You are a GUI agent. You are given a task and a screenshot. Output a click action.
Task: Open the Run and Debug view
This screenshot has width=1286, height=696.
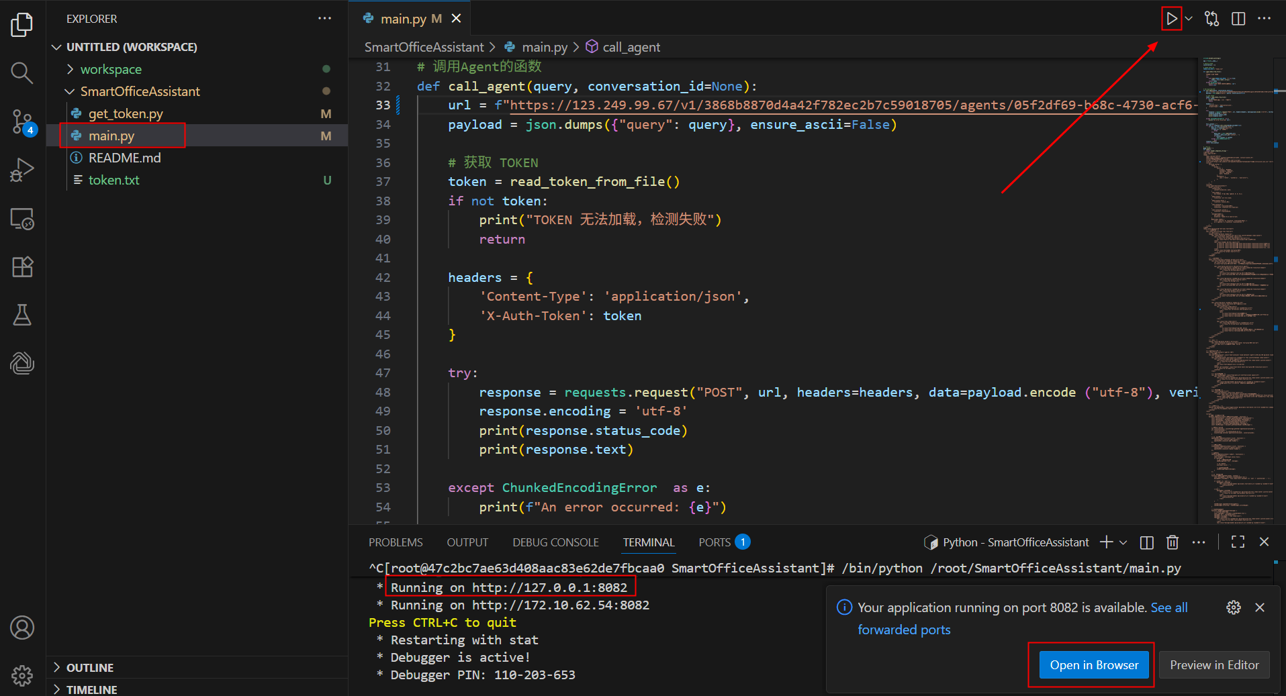21,170
